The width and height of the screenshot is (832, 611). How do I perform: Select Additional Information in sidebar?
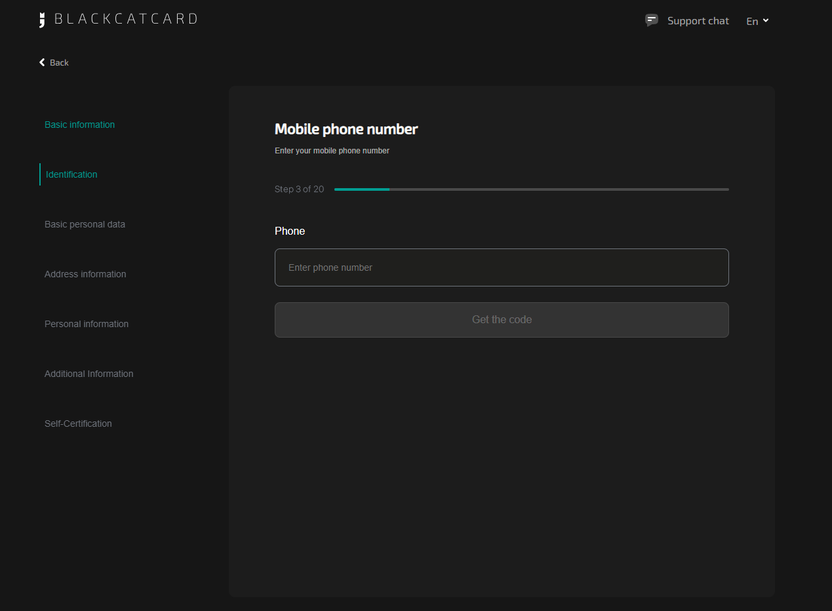[89, 374]
